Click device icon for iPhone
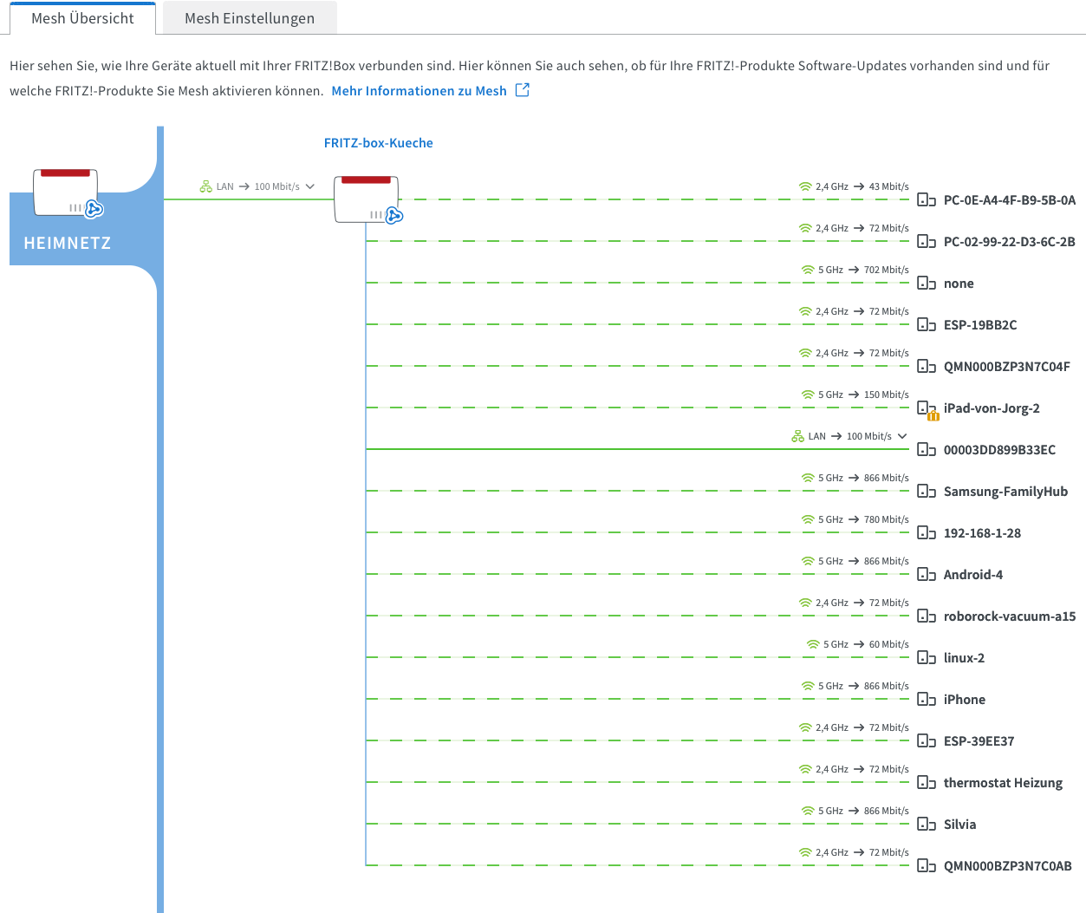 pos(927,699)
